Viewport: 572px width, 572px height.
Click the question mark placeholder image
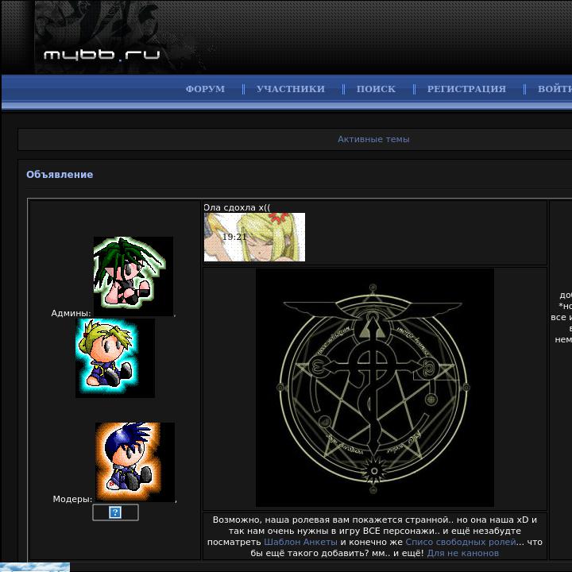pos(115,512)
